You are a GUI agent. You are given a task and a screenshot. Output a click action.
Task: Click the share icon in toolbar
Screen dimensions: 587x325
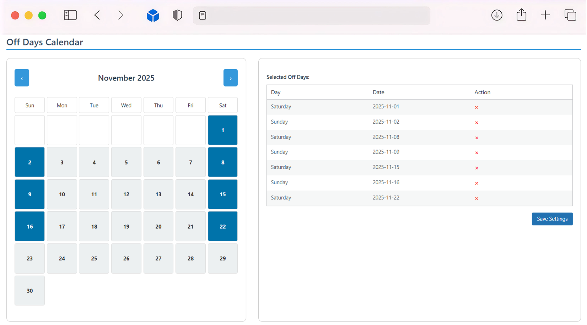pos(521,15)
